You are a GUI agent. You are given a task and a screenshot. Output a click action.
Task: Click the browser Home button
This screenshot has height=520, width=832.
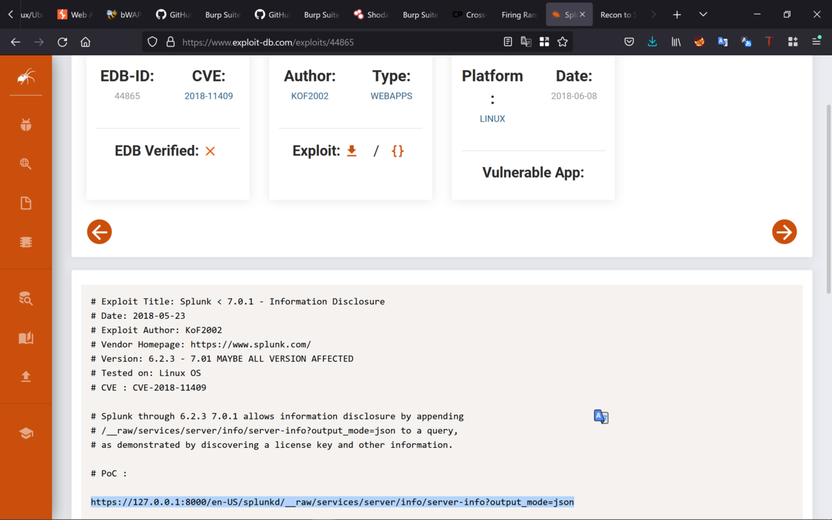point(85,42)
